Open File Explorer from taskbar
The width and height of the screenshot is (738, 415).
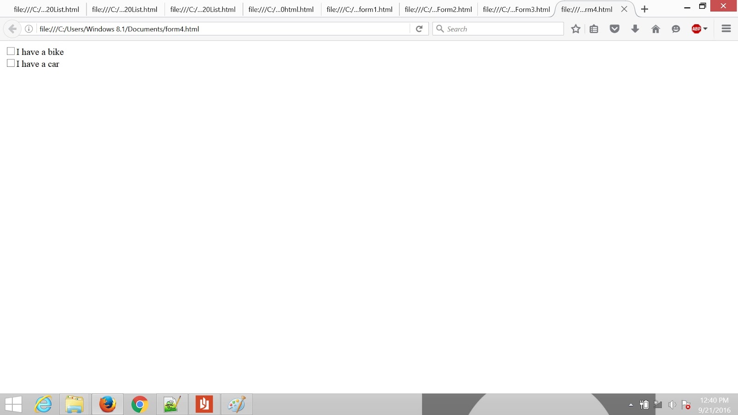(74, 404)
